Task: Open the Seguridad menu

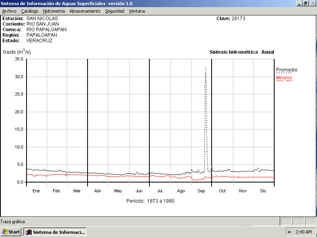Action: (115, 11)
